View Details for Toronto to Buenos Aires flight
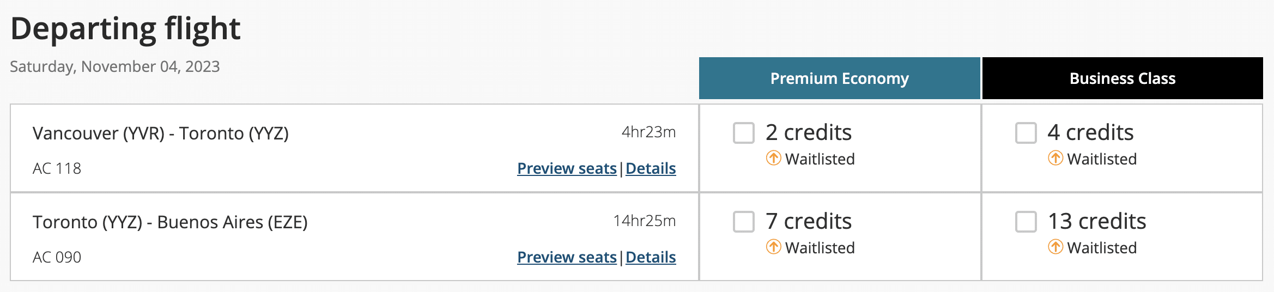Image resolution: width=1274 pixels, height=292 pixels. pos(651,257)
